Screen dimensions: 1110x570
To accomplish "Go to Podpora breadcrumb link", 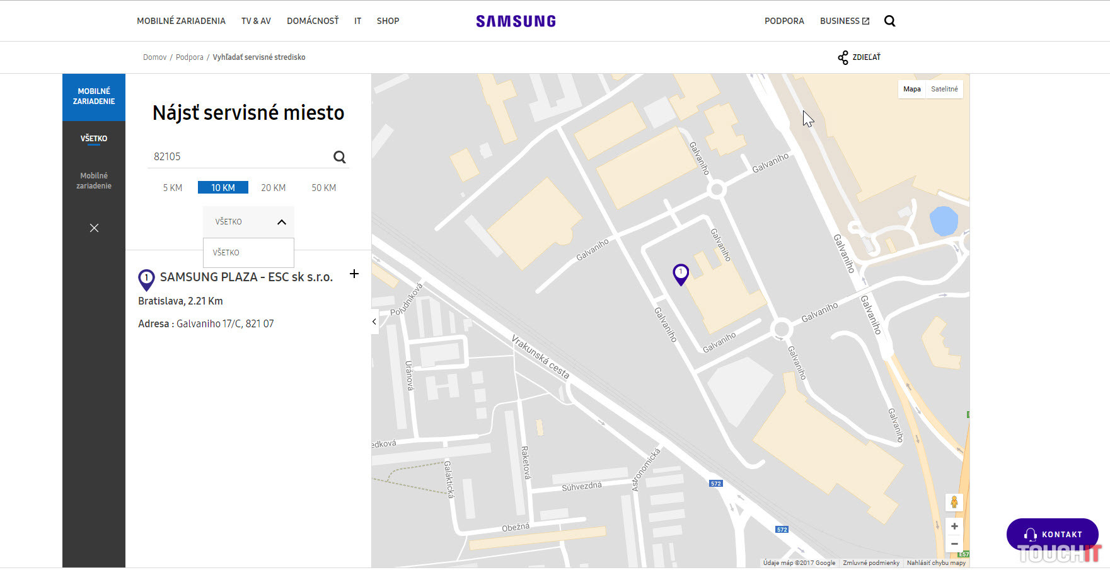I will (x=189, y=57).
